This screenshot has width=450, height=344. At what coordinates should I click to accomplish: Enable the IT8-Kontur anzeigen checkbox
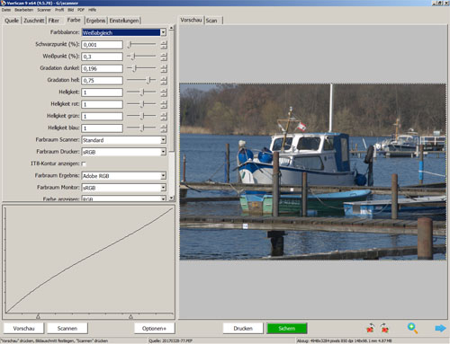(x=84, y=163)
